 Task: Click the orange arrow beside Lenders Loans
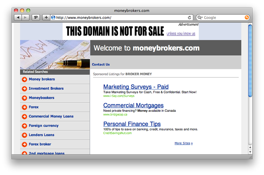pos(24,135)
